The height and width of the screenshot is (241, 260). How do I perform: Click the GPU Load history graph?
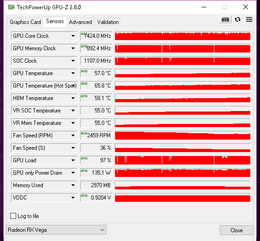click(x=183, y=160)
